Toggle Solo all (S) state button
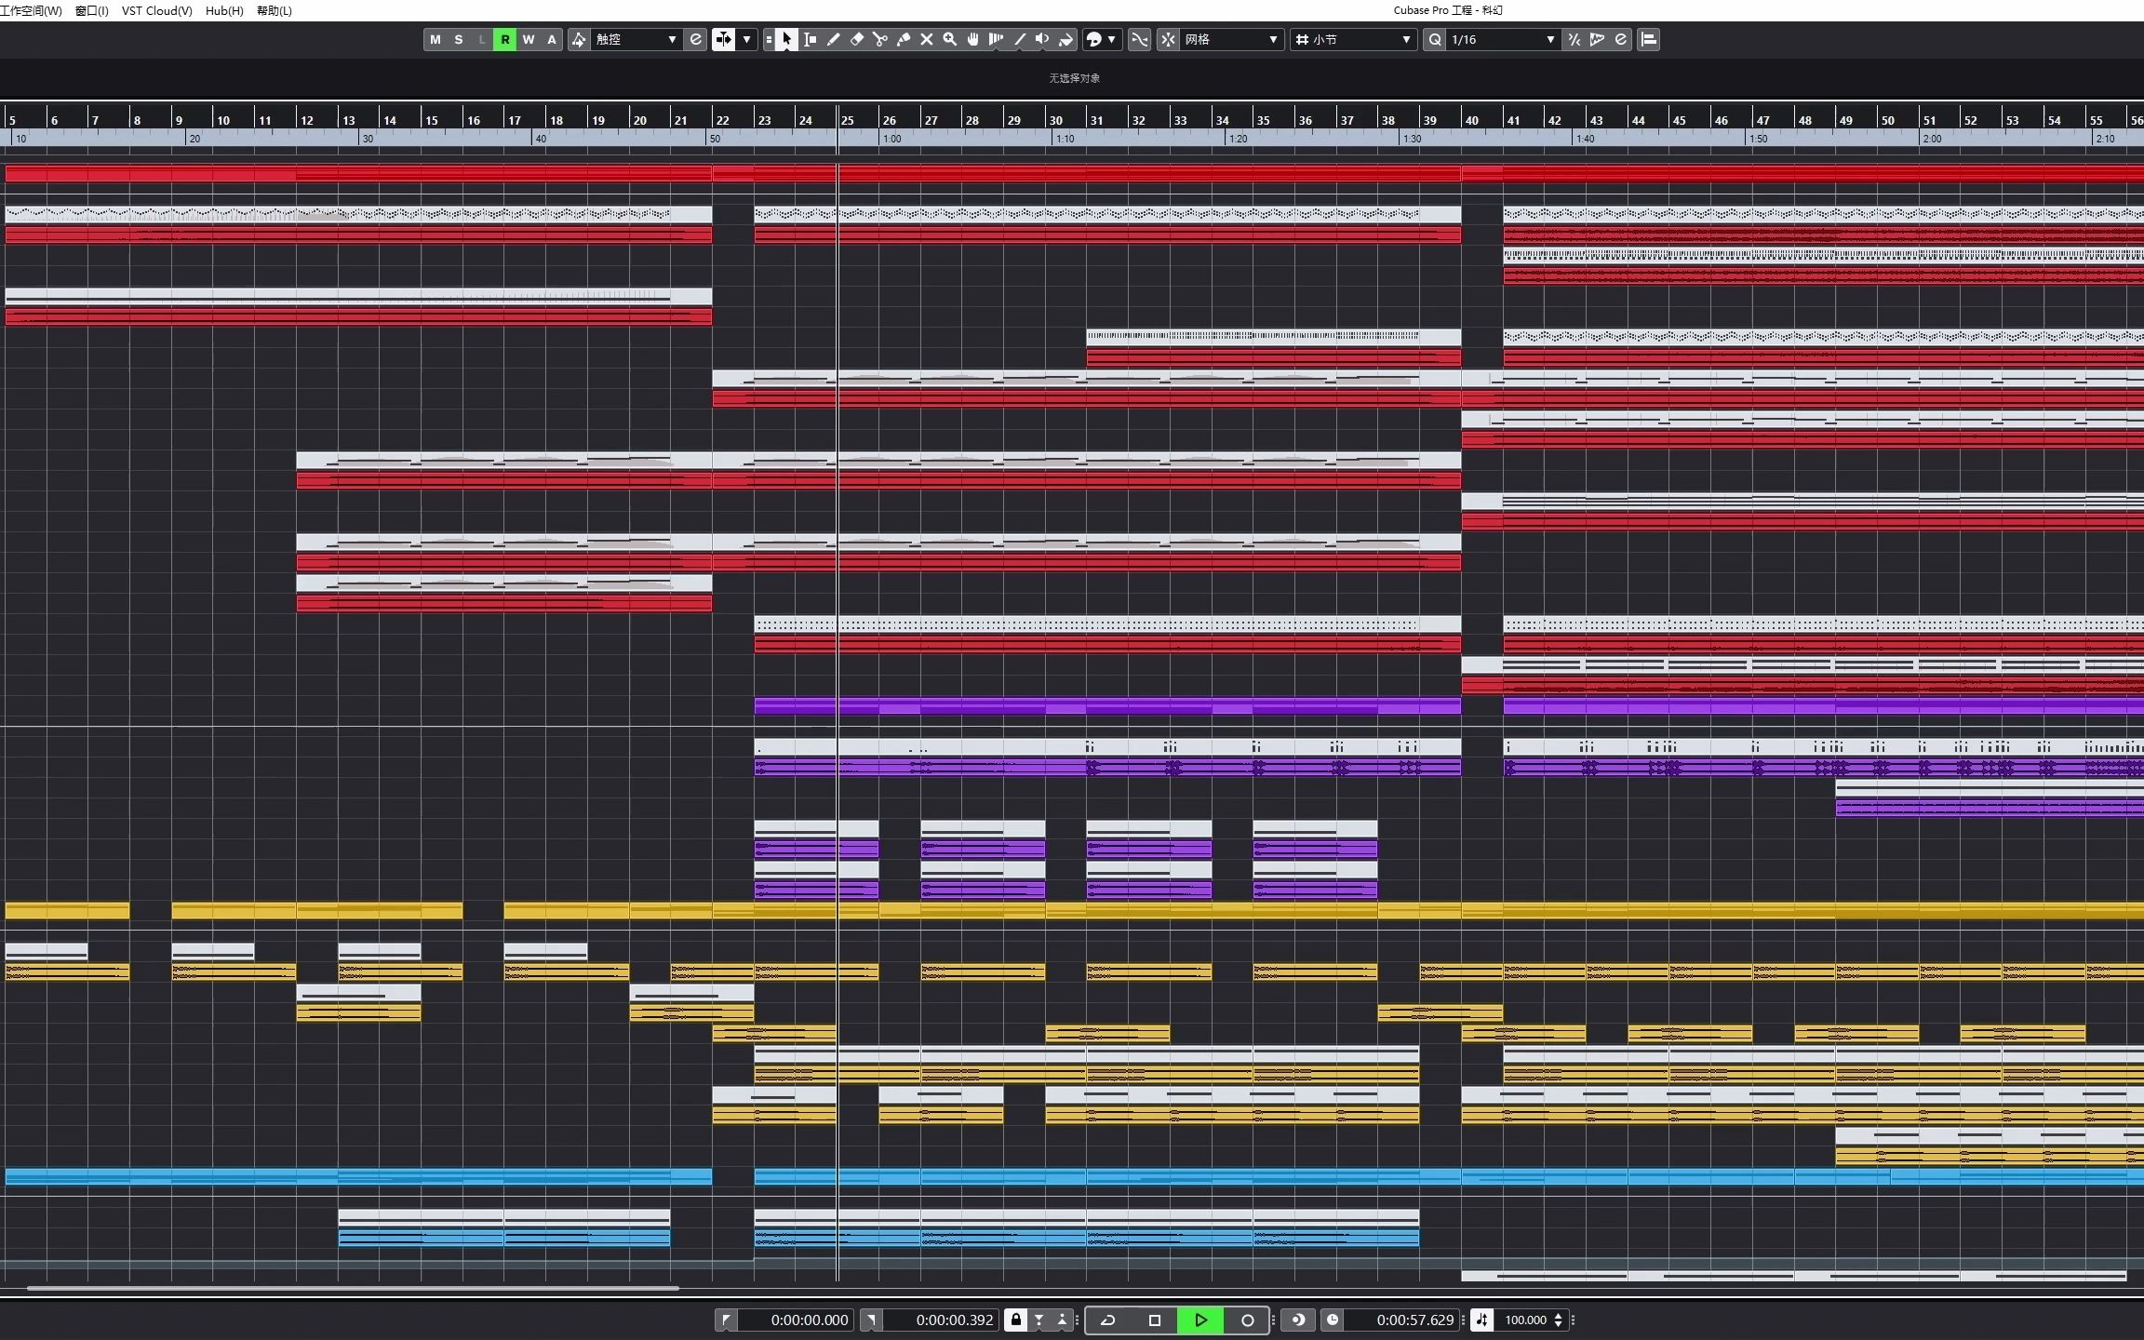Image resolution: width=2144 pixels, height=1340 pixels. 459,39
